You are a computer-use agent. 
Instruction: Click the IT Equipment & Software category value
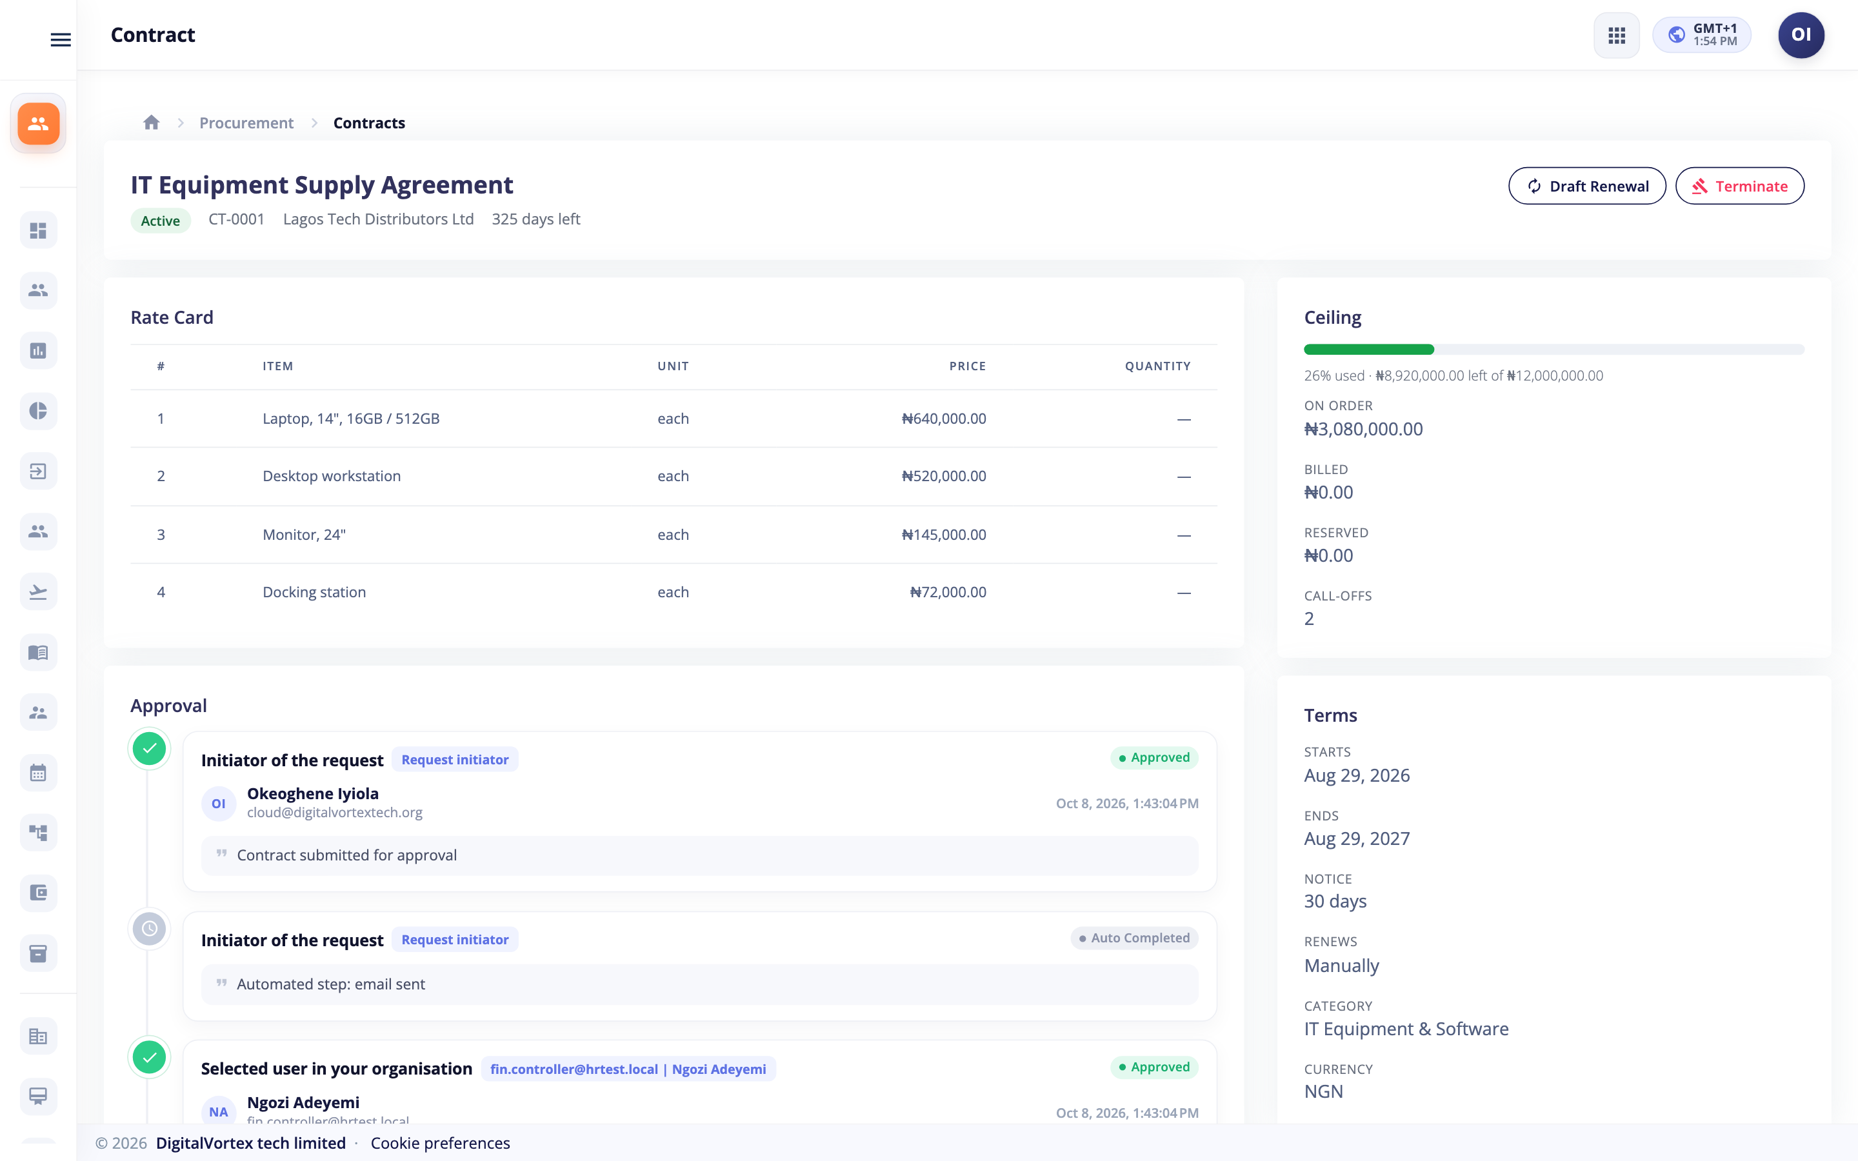point(1406,1029)
